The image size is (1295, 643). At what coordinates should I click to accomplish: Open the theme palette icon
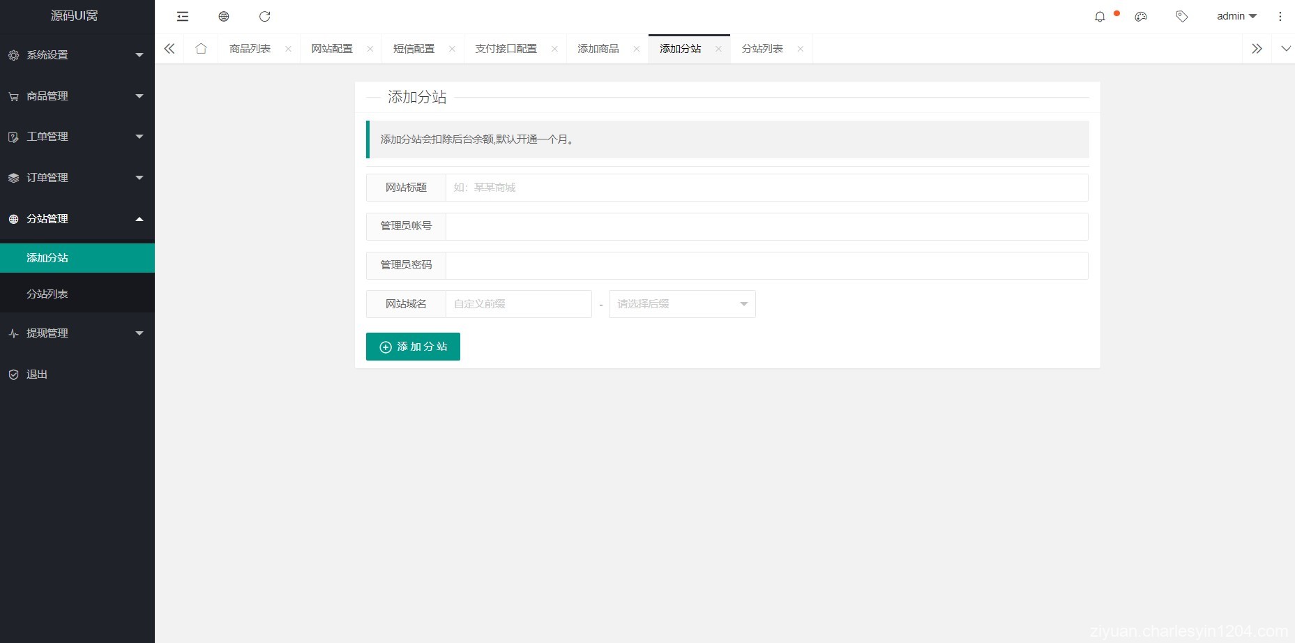click(1141, 17)
